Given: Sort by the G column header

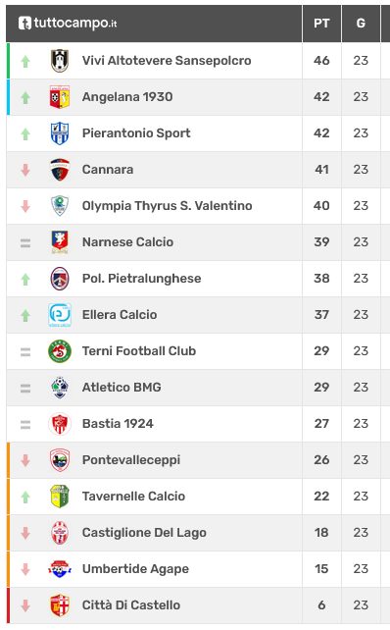Looking at the screenshot, I should tap(361, 24).
